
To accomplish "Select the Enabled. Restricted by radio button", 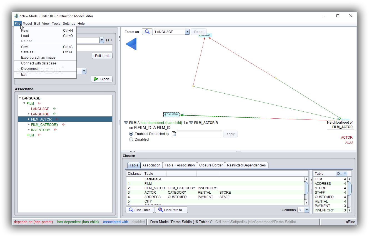I will (131, 134).
